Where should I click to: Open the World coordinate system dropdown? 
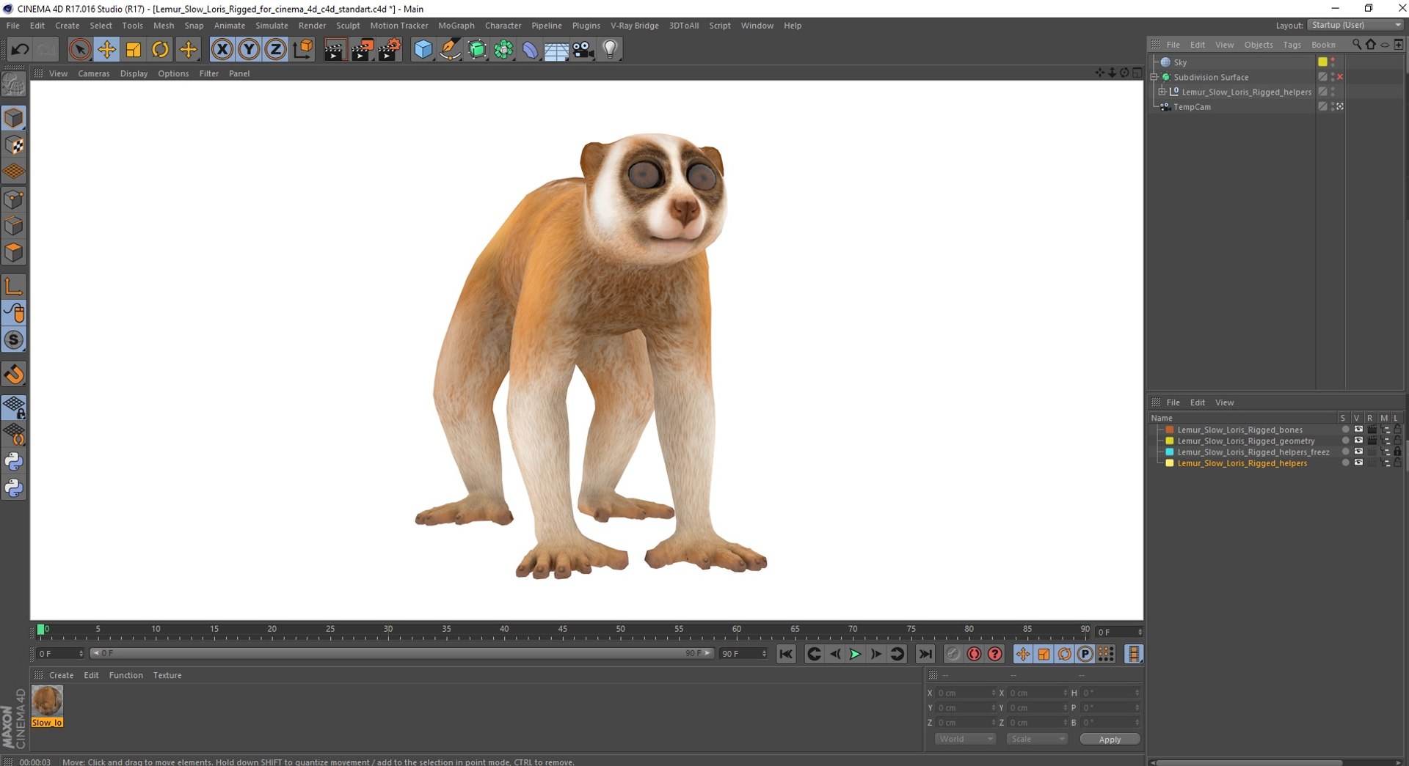point(965,739)
